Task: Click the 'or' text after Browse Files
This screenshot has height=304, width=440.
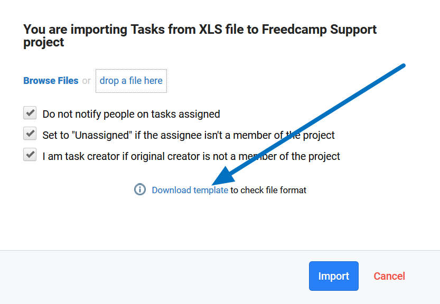Action: pyautogui.click(x=86, y=81)
